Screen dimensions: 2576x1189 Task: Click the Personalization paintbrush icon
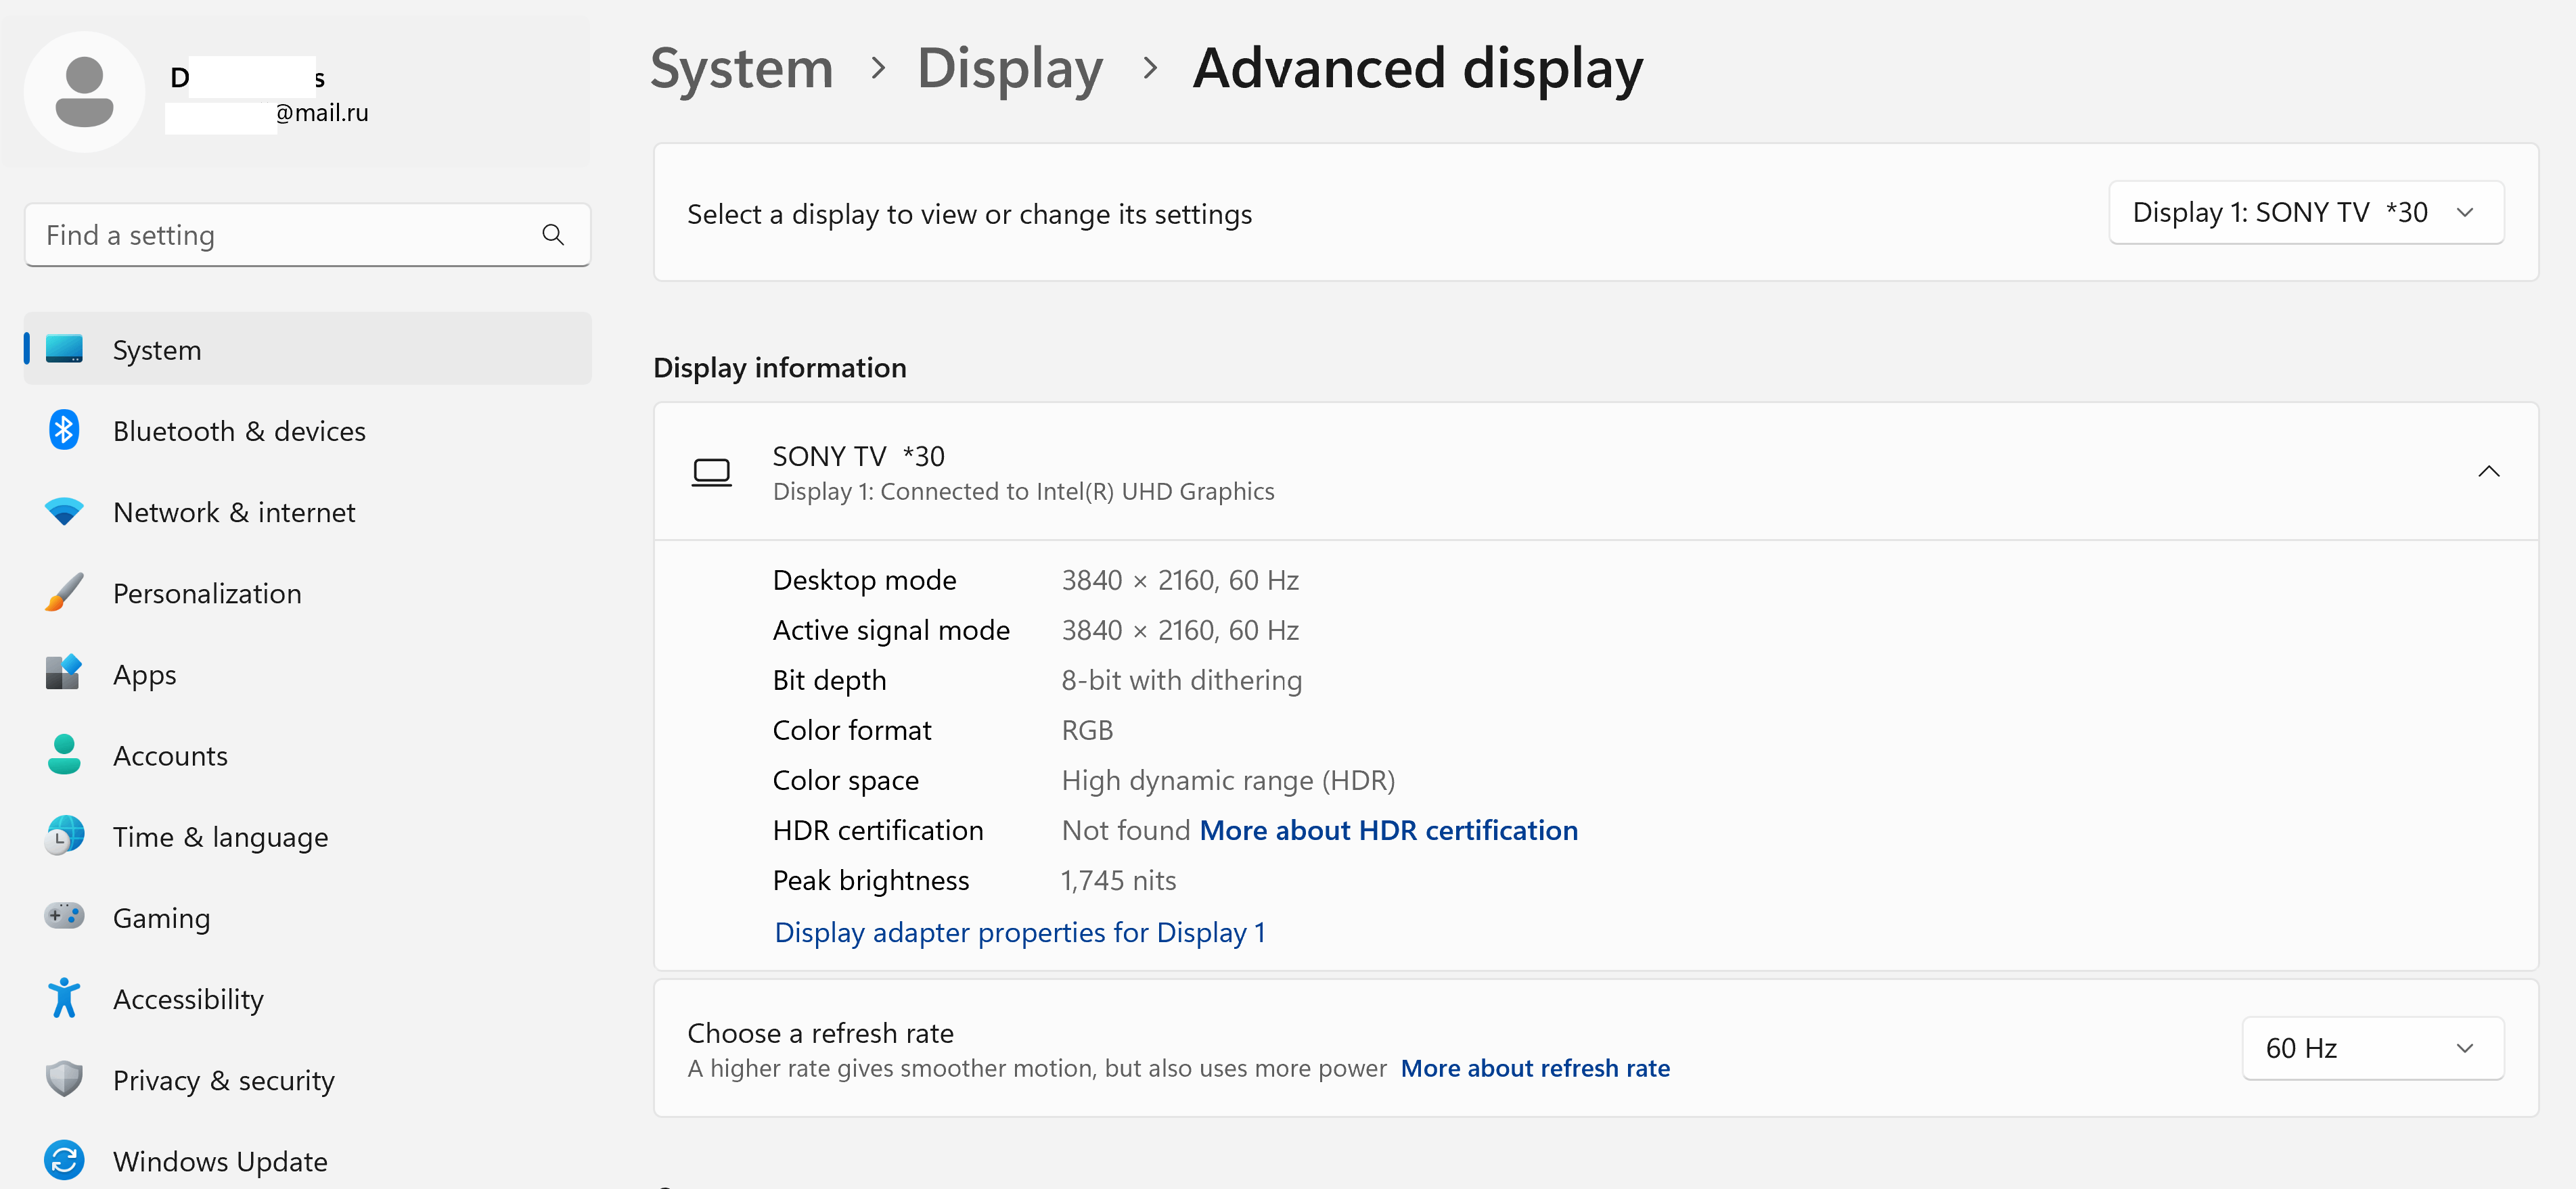click(x=64, y=592)
